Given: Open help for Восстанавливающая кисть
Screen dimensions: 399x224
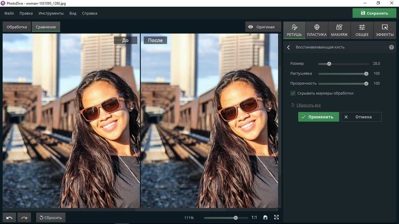Looking at the screenshot, I should click(x=391, y=47).
